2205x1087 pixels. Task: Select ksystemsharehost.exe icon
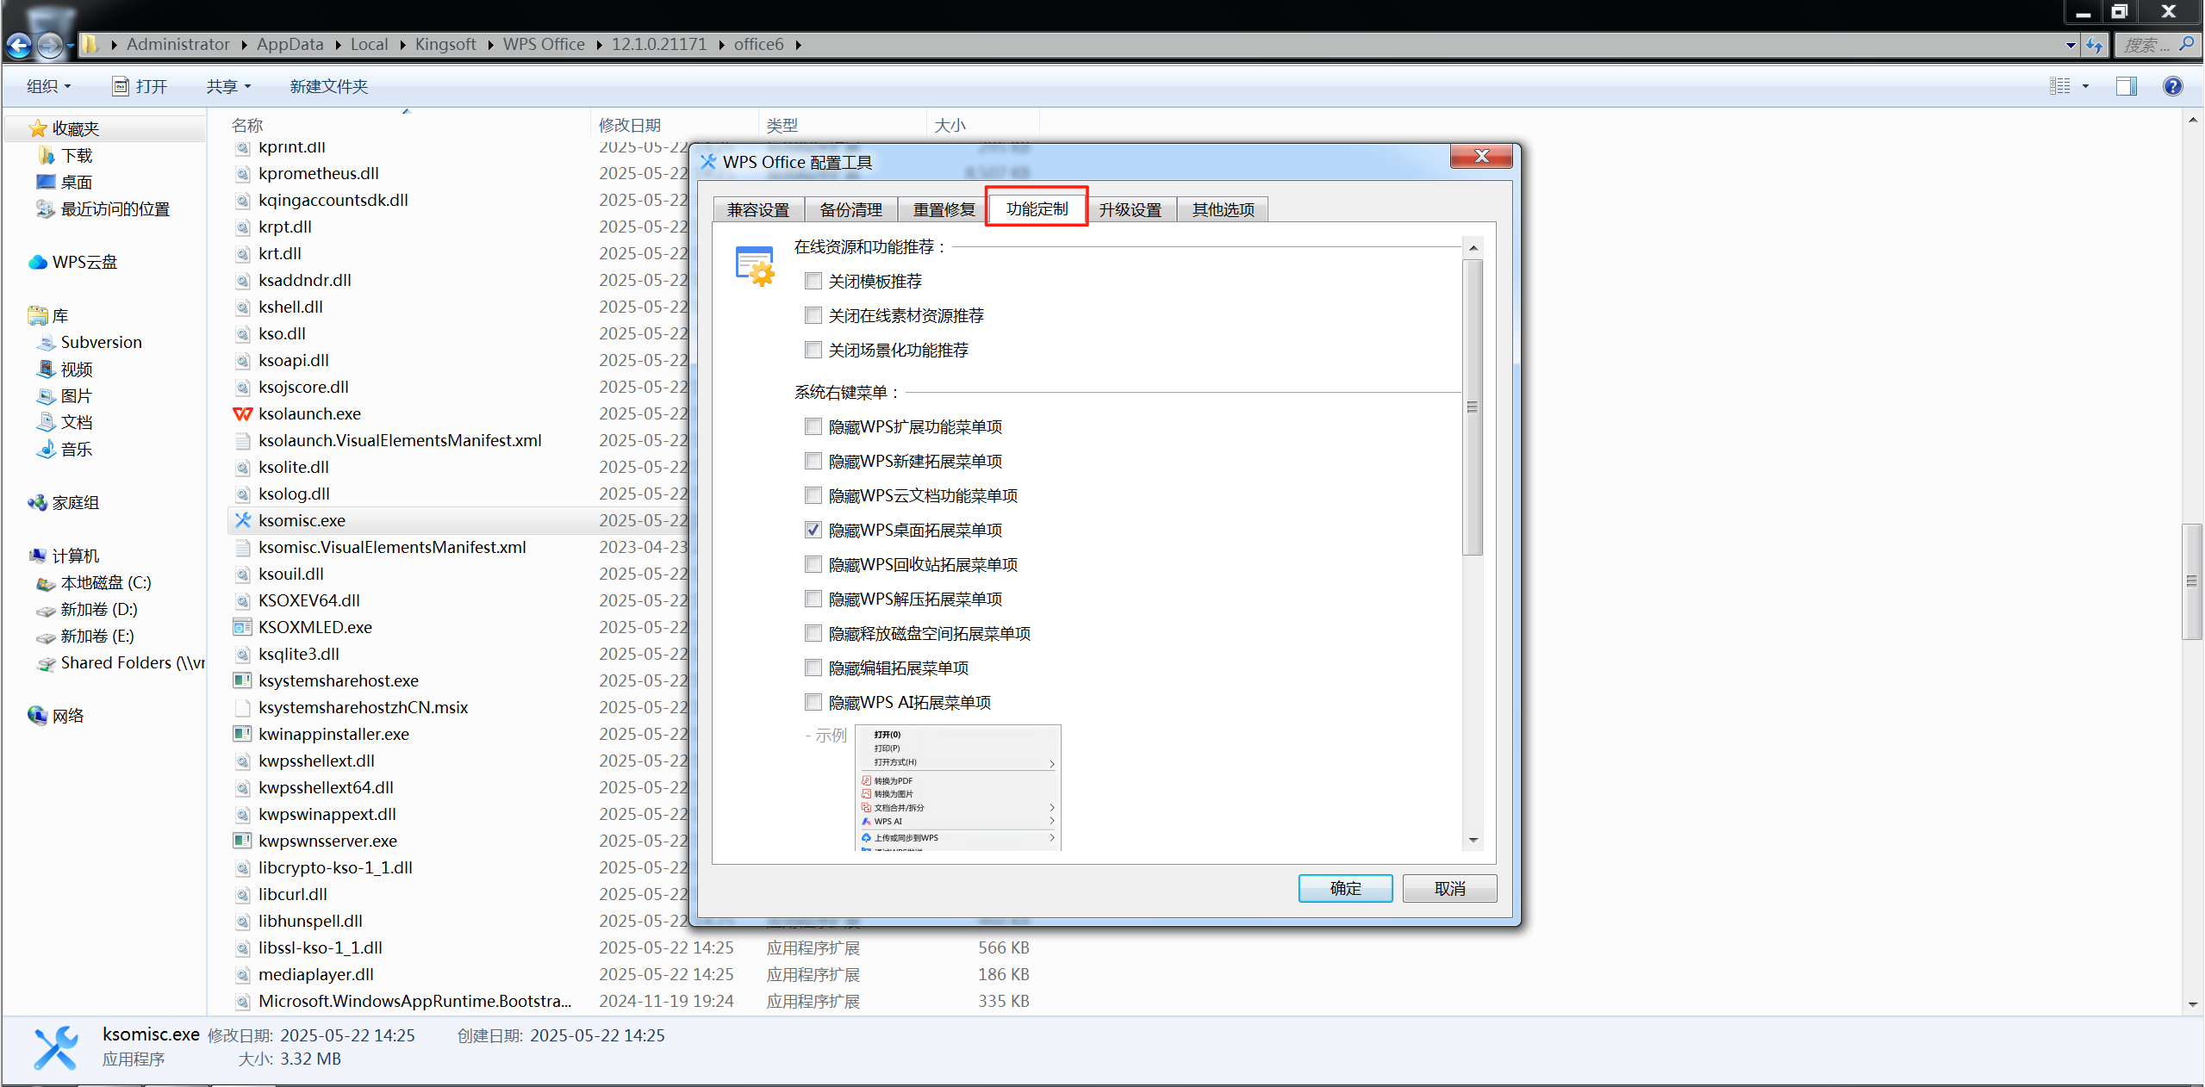pyautogui.click(x=243, y=680)
